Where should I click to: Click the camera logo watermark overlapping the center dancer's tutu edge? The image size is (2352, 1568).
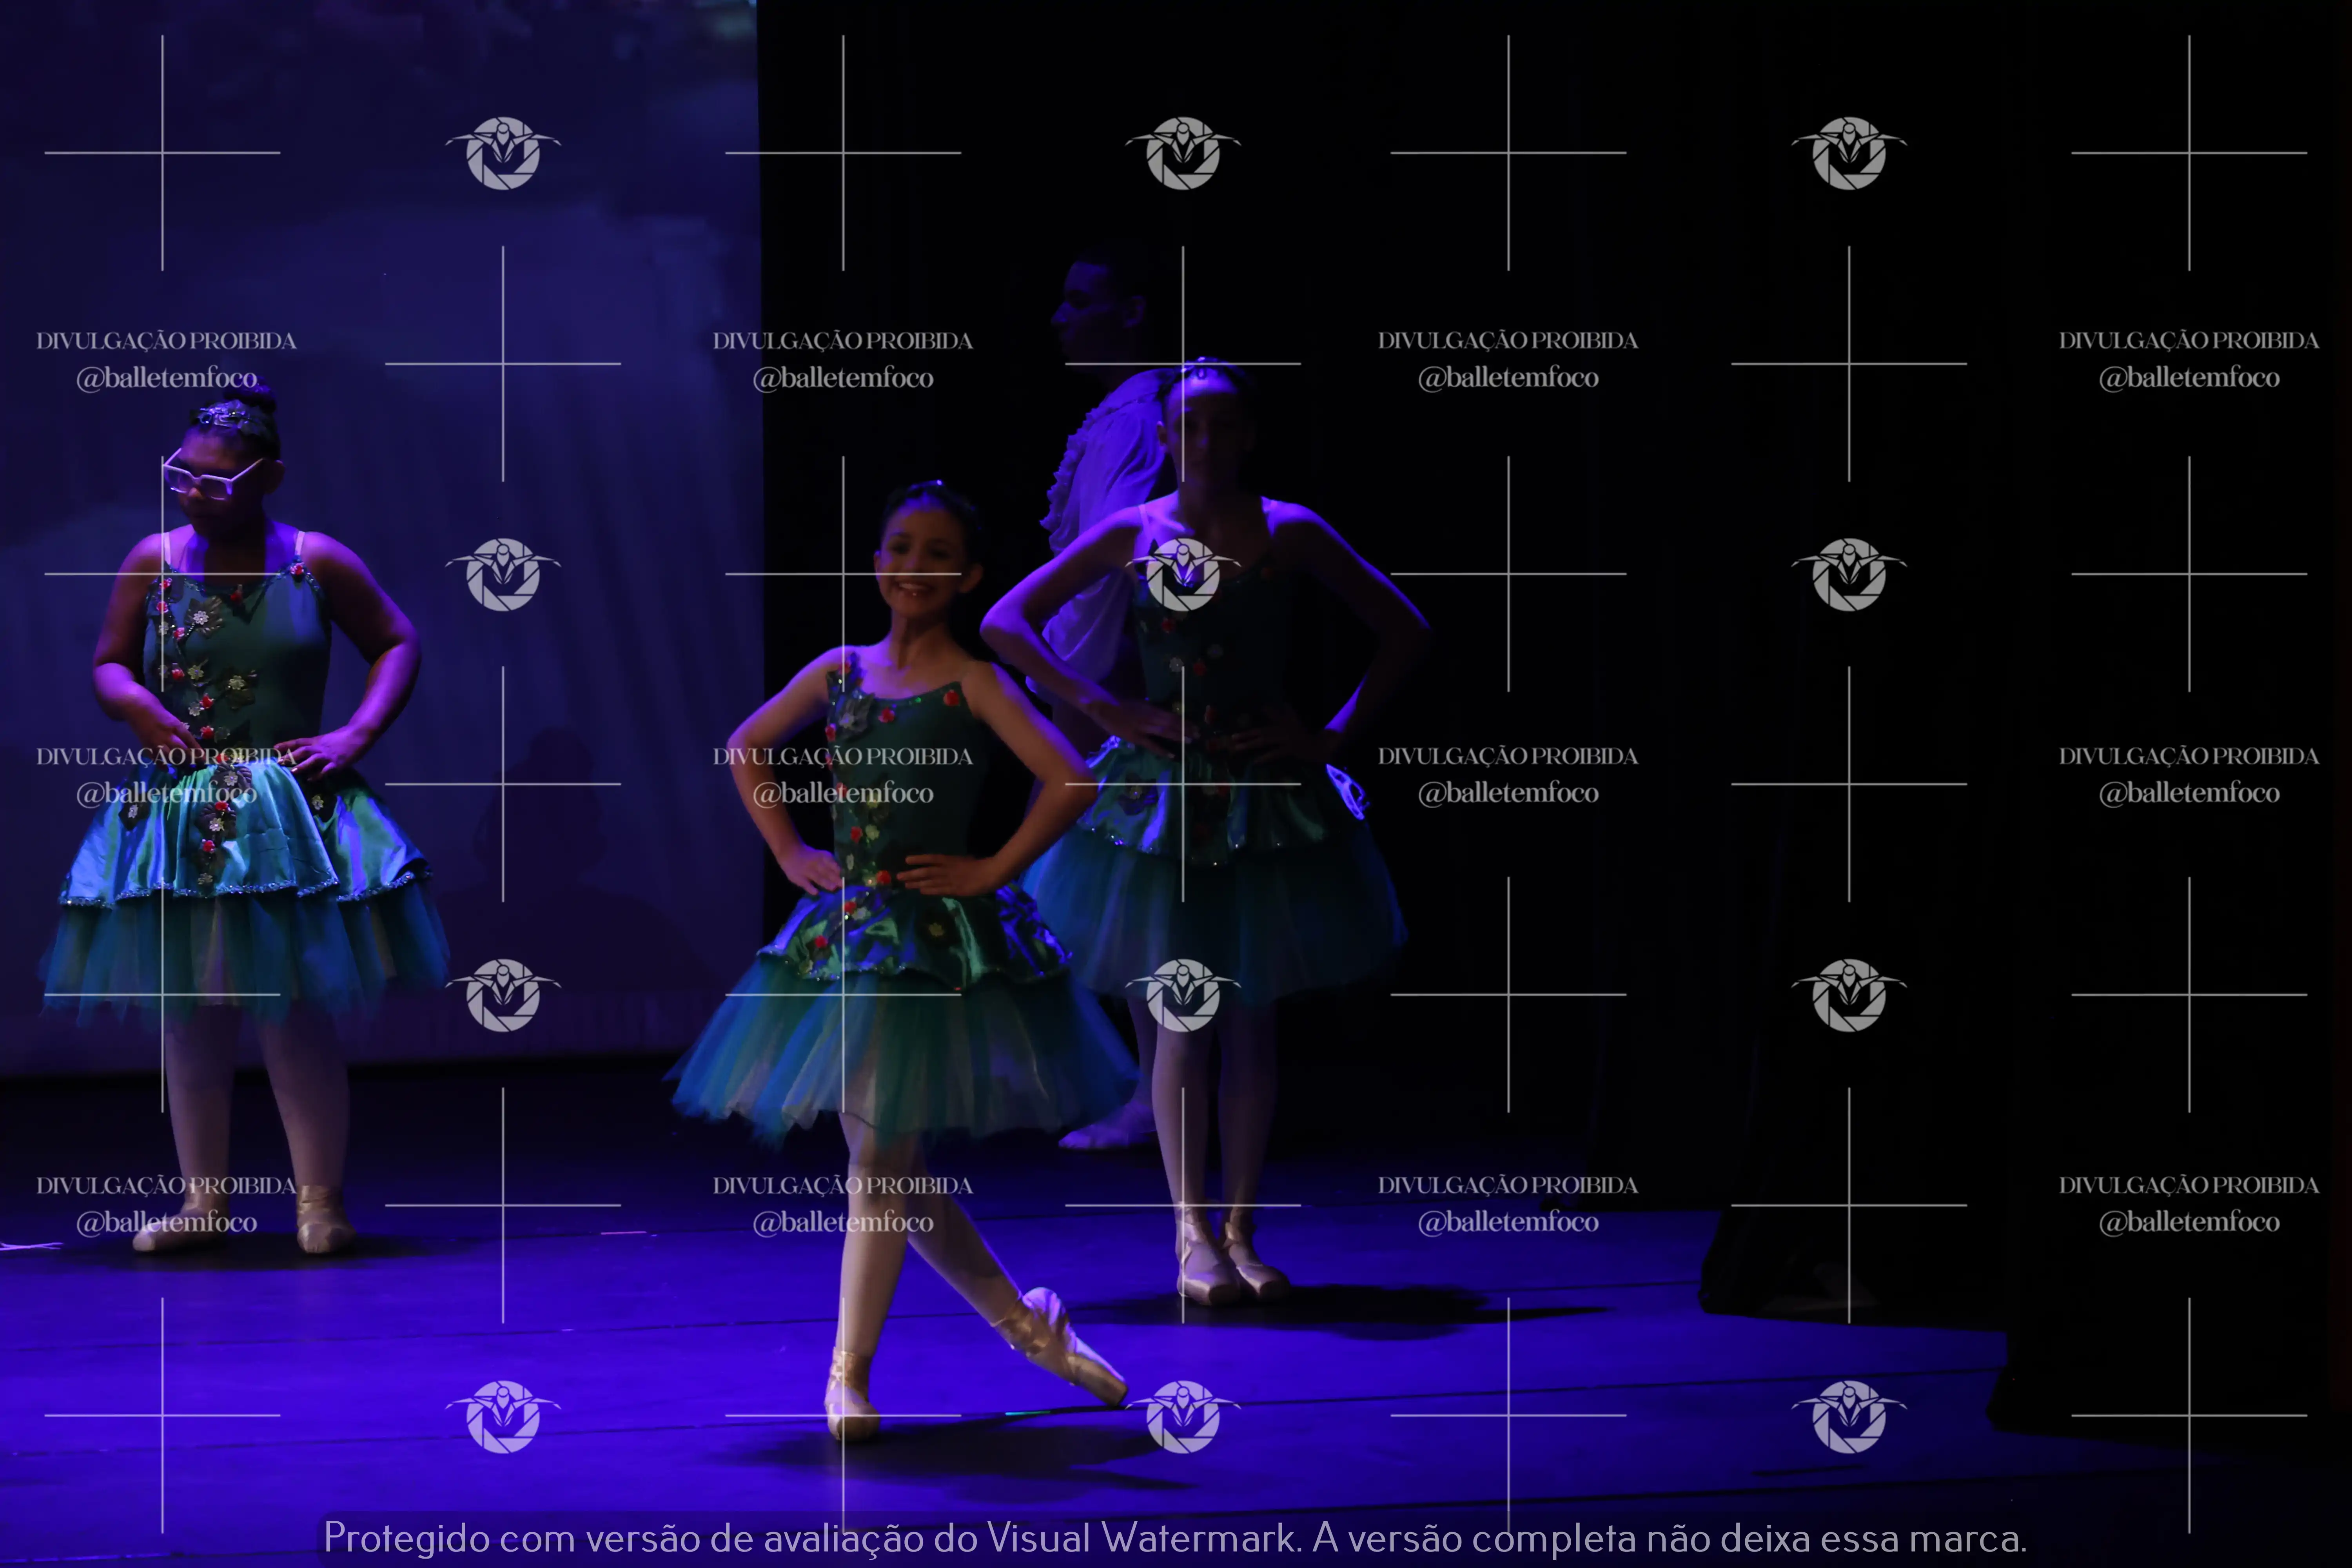point(1183,995)
